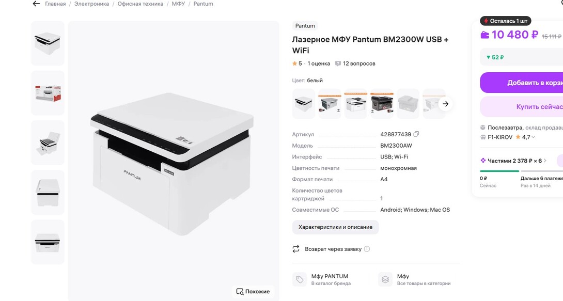Click the similar items search icon

click(x=240, y=292)
